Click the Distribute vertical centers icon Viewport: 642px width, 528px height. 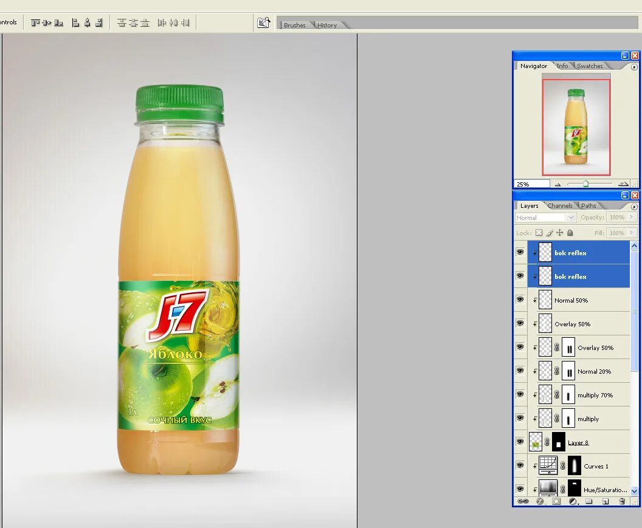coord(133,23)
